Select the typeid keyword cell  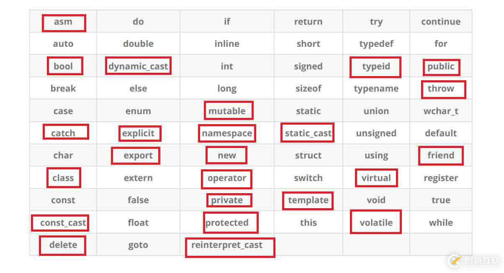(376, 66)
